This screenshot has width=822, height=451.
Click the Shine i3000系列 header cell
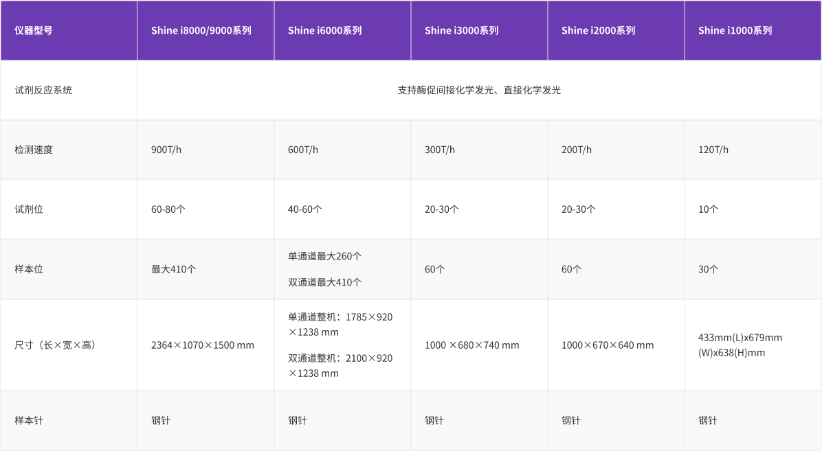[461, 30]
